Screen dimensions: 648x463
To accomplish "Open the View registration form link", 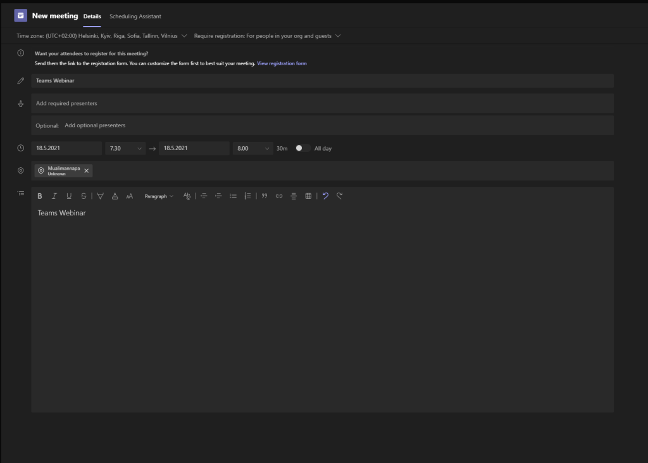I will click(282, 64).
